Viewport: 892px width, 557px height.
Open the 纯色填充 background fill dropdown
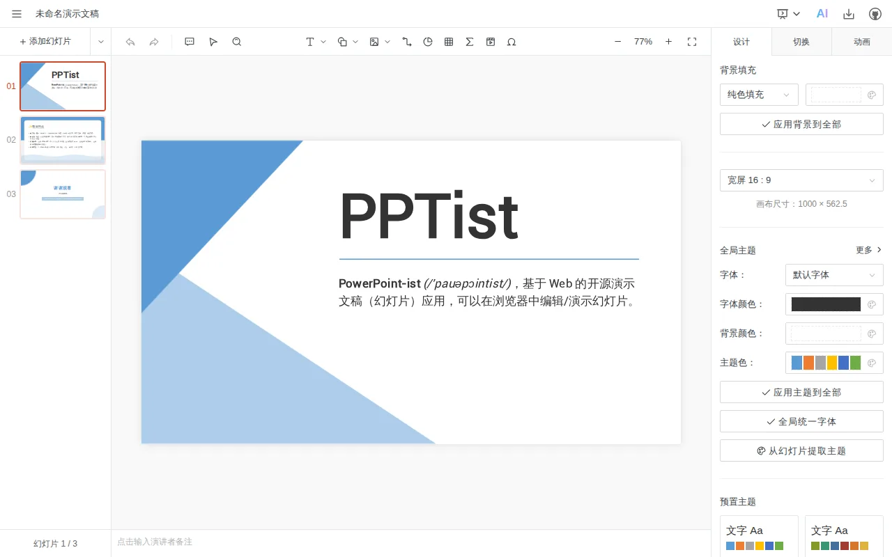click(x=759, y=95)
